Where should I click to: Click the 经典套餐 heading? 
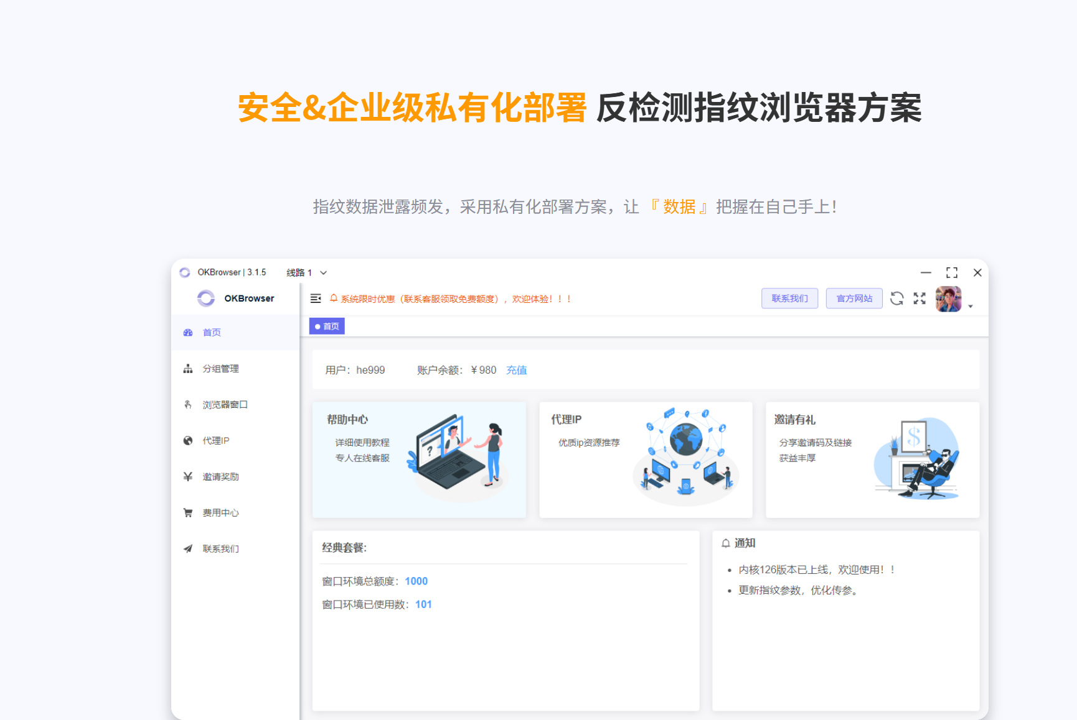pos(344,548)
